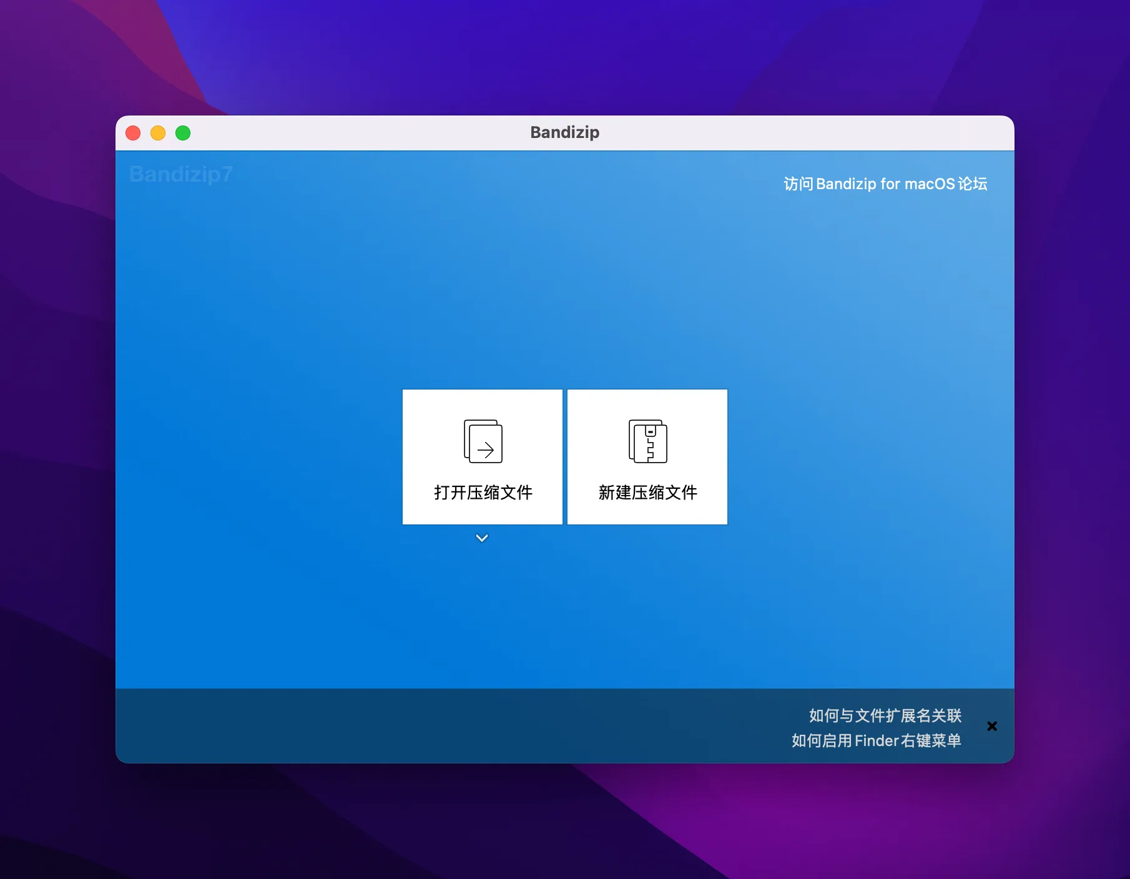Open 如何启用 Finder 右键菜单 help link

[x=877, y=740]
